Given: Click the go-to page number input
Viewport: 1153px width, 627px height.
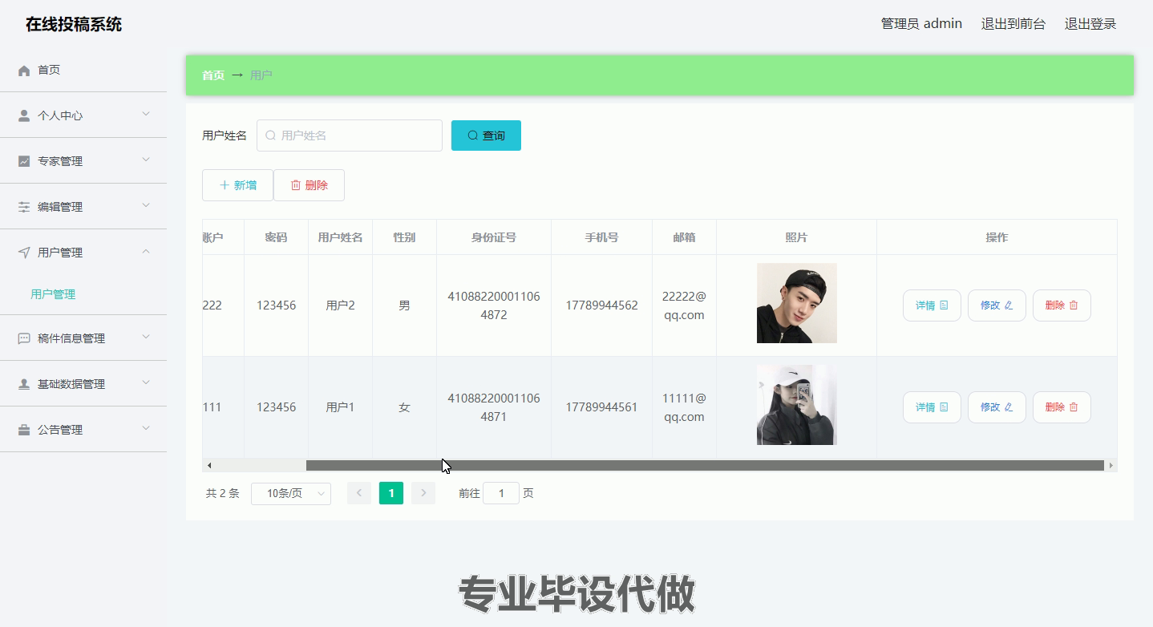Looking at the screenshot, I should pos(501,494).
